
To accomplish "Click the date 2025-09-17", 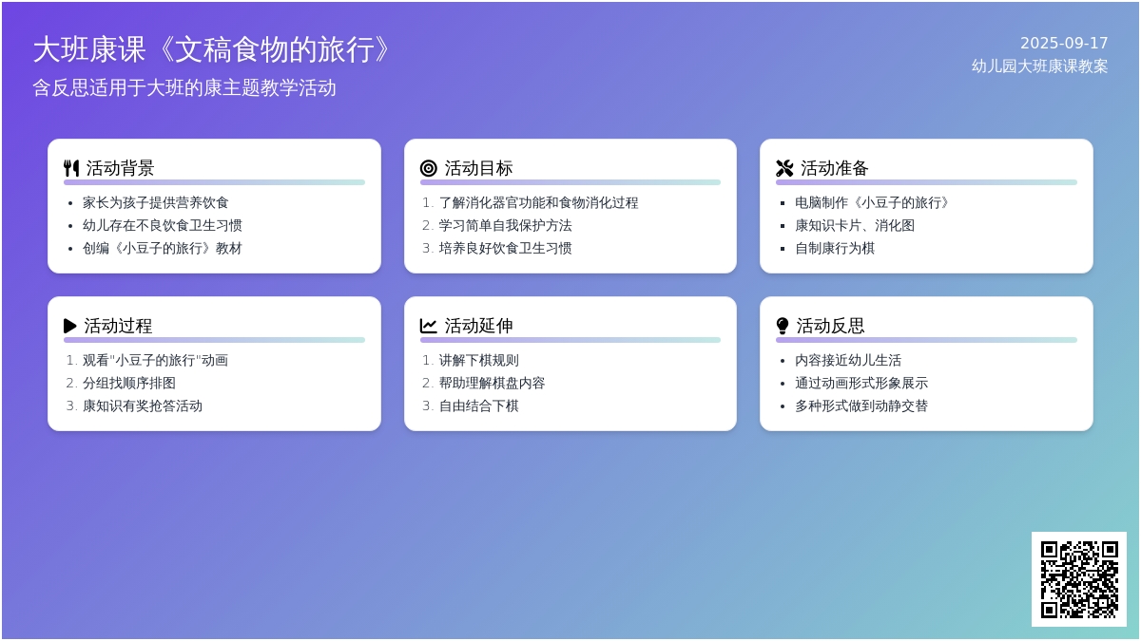I will point(1064,43).
